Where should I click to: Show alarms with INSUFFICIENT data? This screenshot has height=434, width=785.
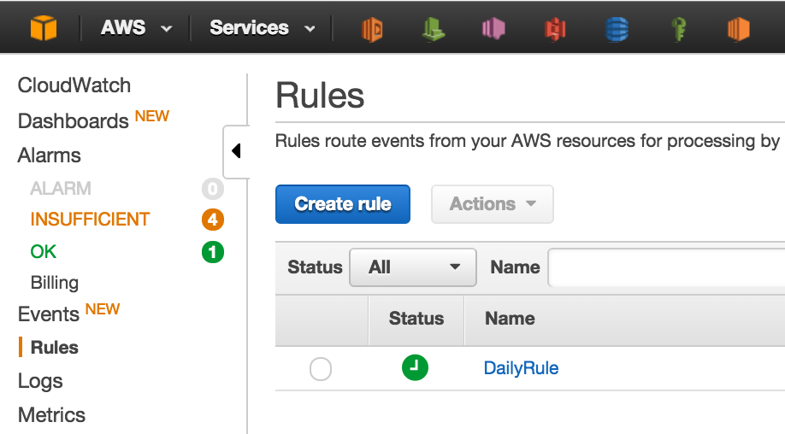(x=90, y=220)
